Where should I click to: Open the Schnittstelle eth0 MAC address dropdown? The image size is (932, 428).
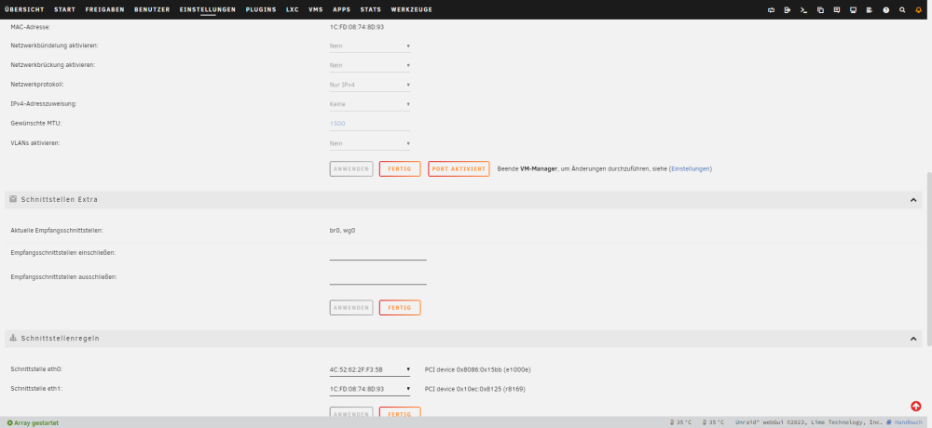[x=370, y=369]
